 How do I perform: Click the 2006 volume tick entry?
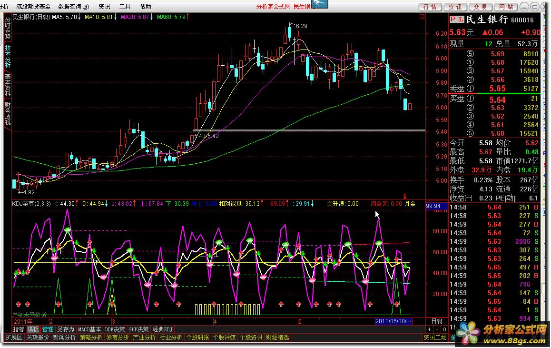coord(523,241)
